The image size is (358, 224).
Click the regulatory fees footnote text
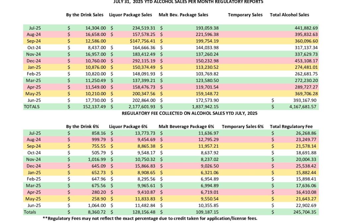[150, 218]
